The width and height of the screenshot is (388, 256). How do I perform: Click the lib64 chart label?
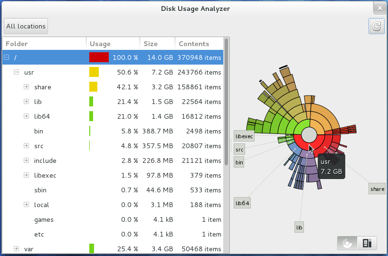(242, 203)
